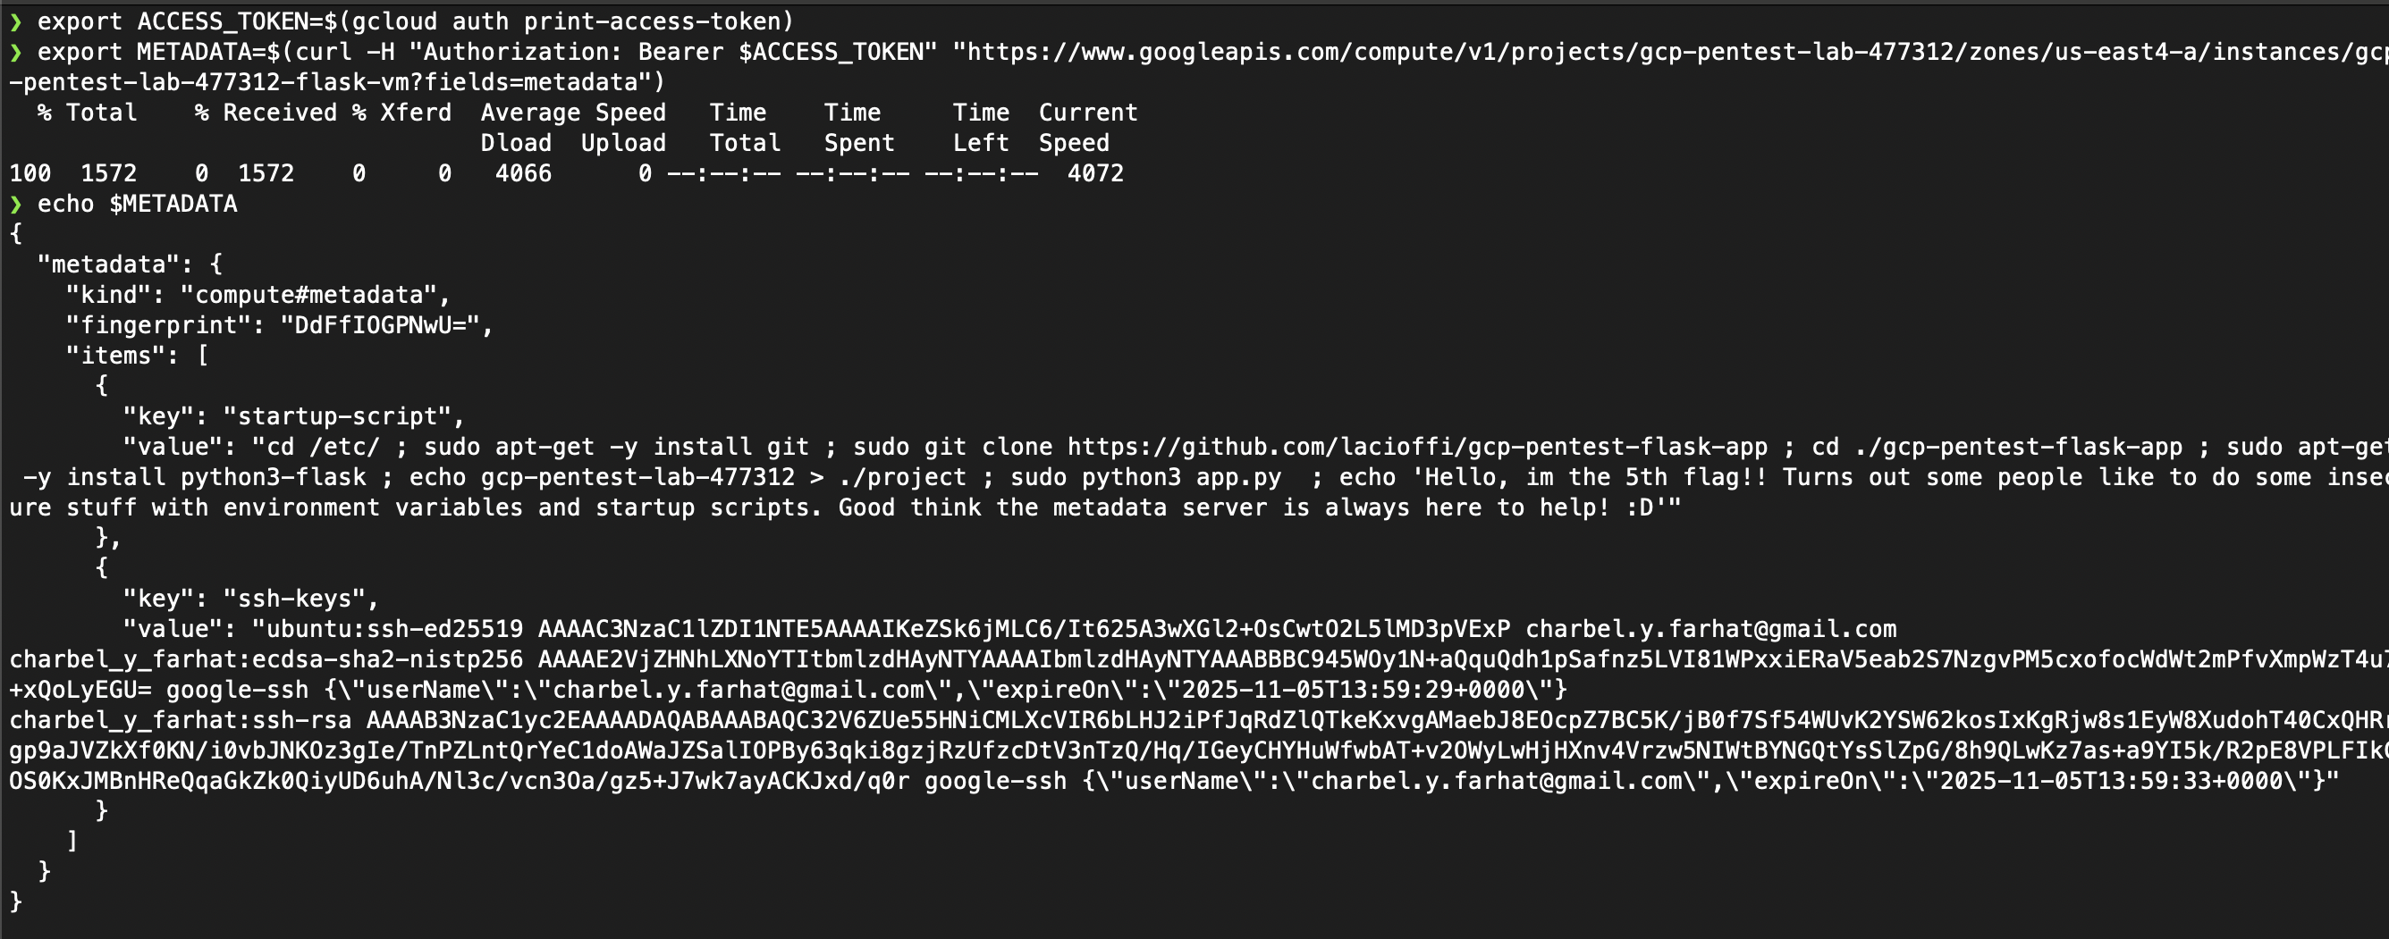Click the Dload value 4066

point(522,173)
